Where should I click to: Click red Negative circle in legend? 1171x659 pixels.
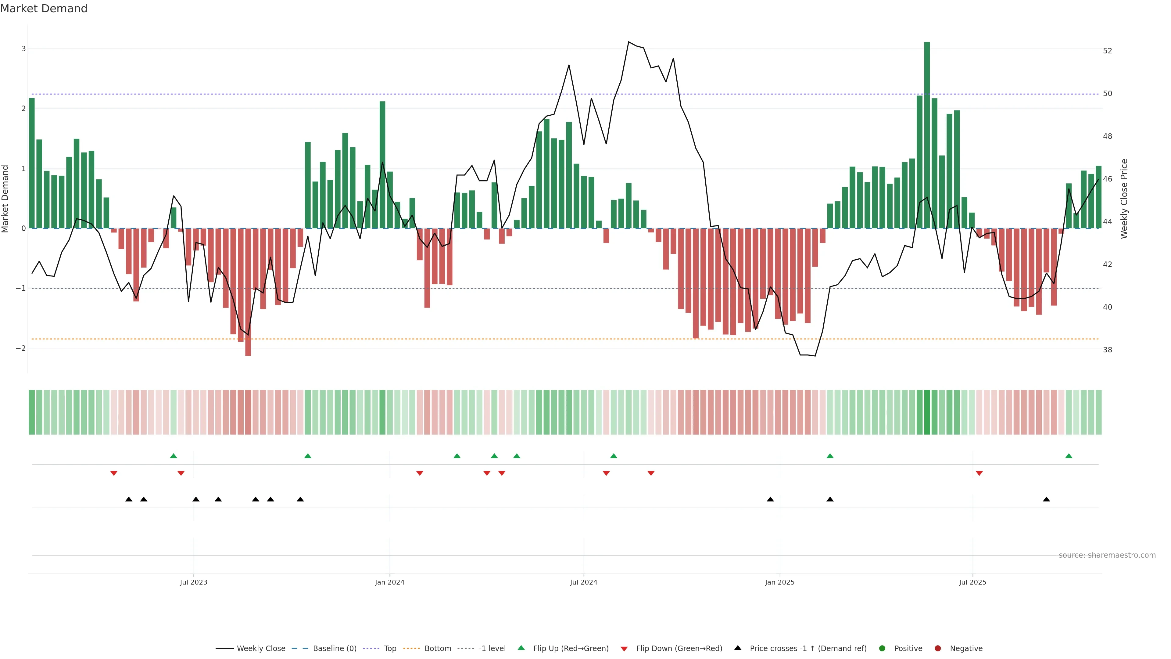tap(937, 648)
